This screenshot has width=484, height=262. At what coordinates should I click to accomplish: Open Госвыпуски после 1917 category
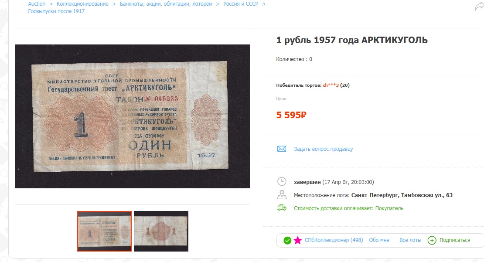click(56, 11)
